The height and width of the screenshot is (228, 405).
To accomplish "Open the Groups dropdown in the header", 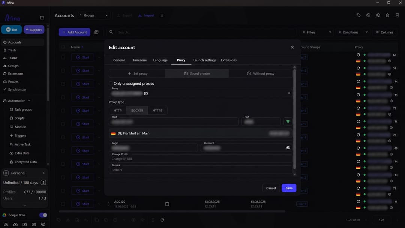I will click(x=93, y=15).
